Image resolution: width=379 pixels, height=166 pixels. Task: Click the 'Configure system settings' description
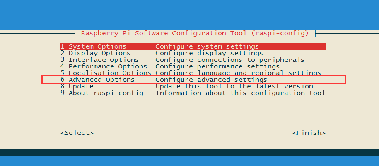(x=207, y=46)
